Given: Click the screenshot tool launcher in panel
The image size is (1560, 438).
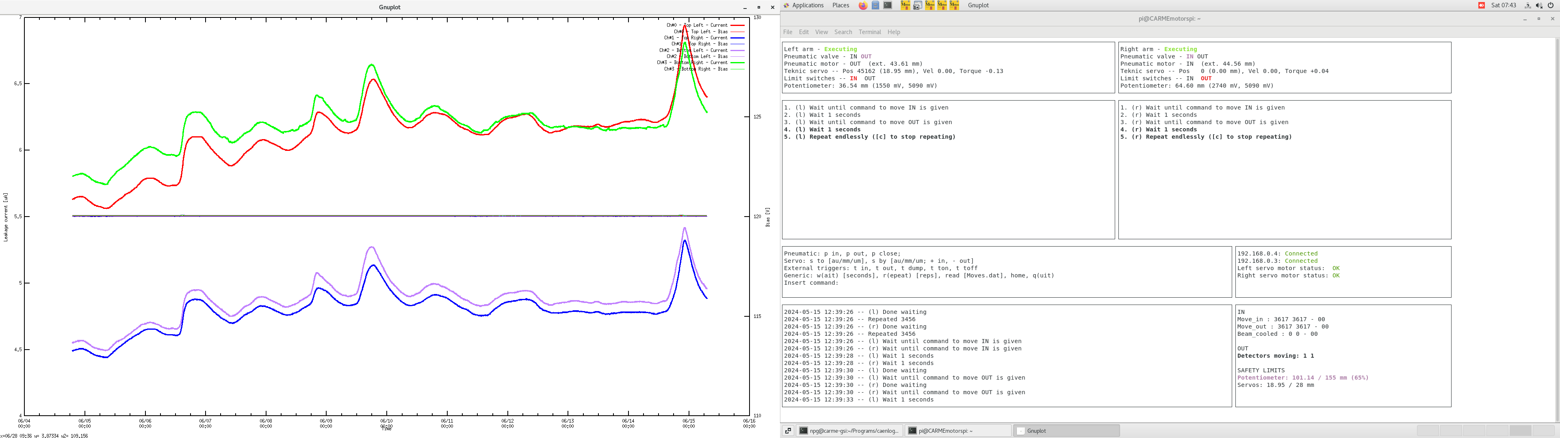Looking at the screenshot, I should click(917, 5).
